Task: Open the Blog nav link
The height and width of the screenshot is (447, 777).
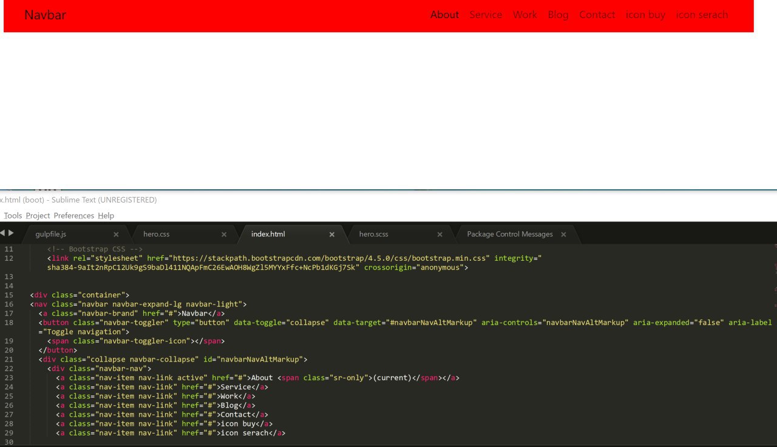Action: click(x=558, y=15)
